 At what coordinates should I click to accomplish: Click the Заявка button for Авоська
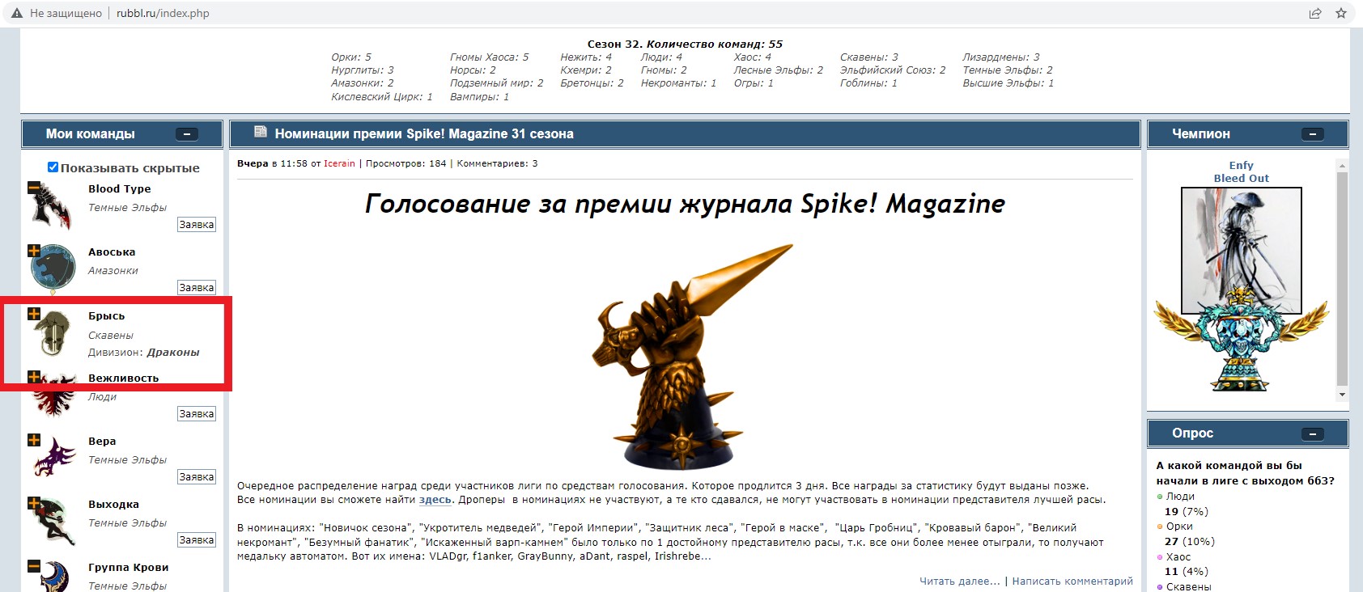click(197, 288)
